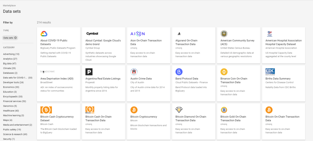Open About Cymbal demo brand card
The height and width of the screenshot is (141, 313).
[x=103, y=45]
